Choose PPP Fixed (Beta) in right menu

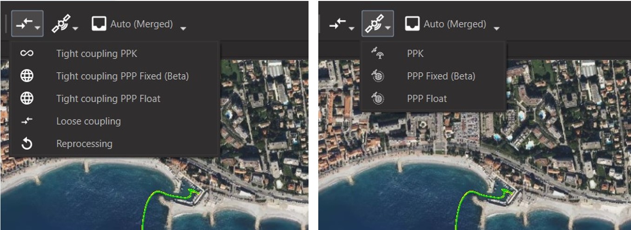click(433, 76)
